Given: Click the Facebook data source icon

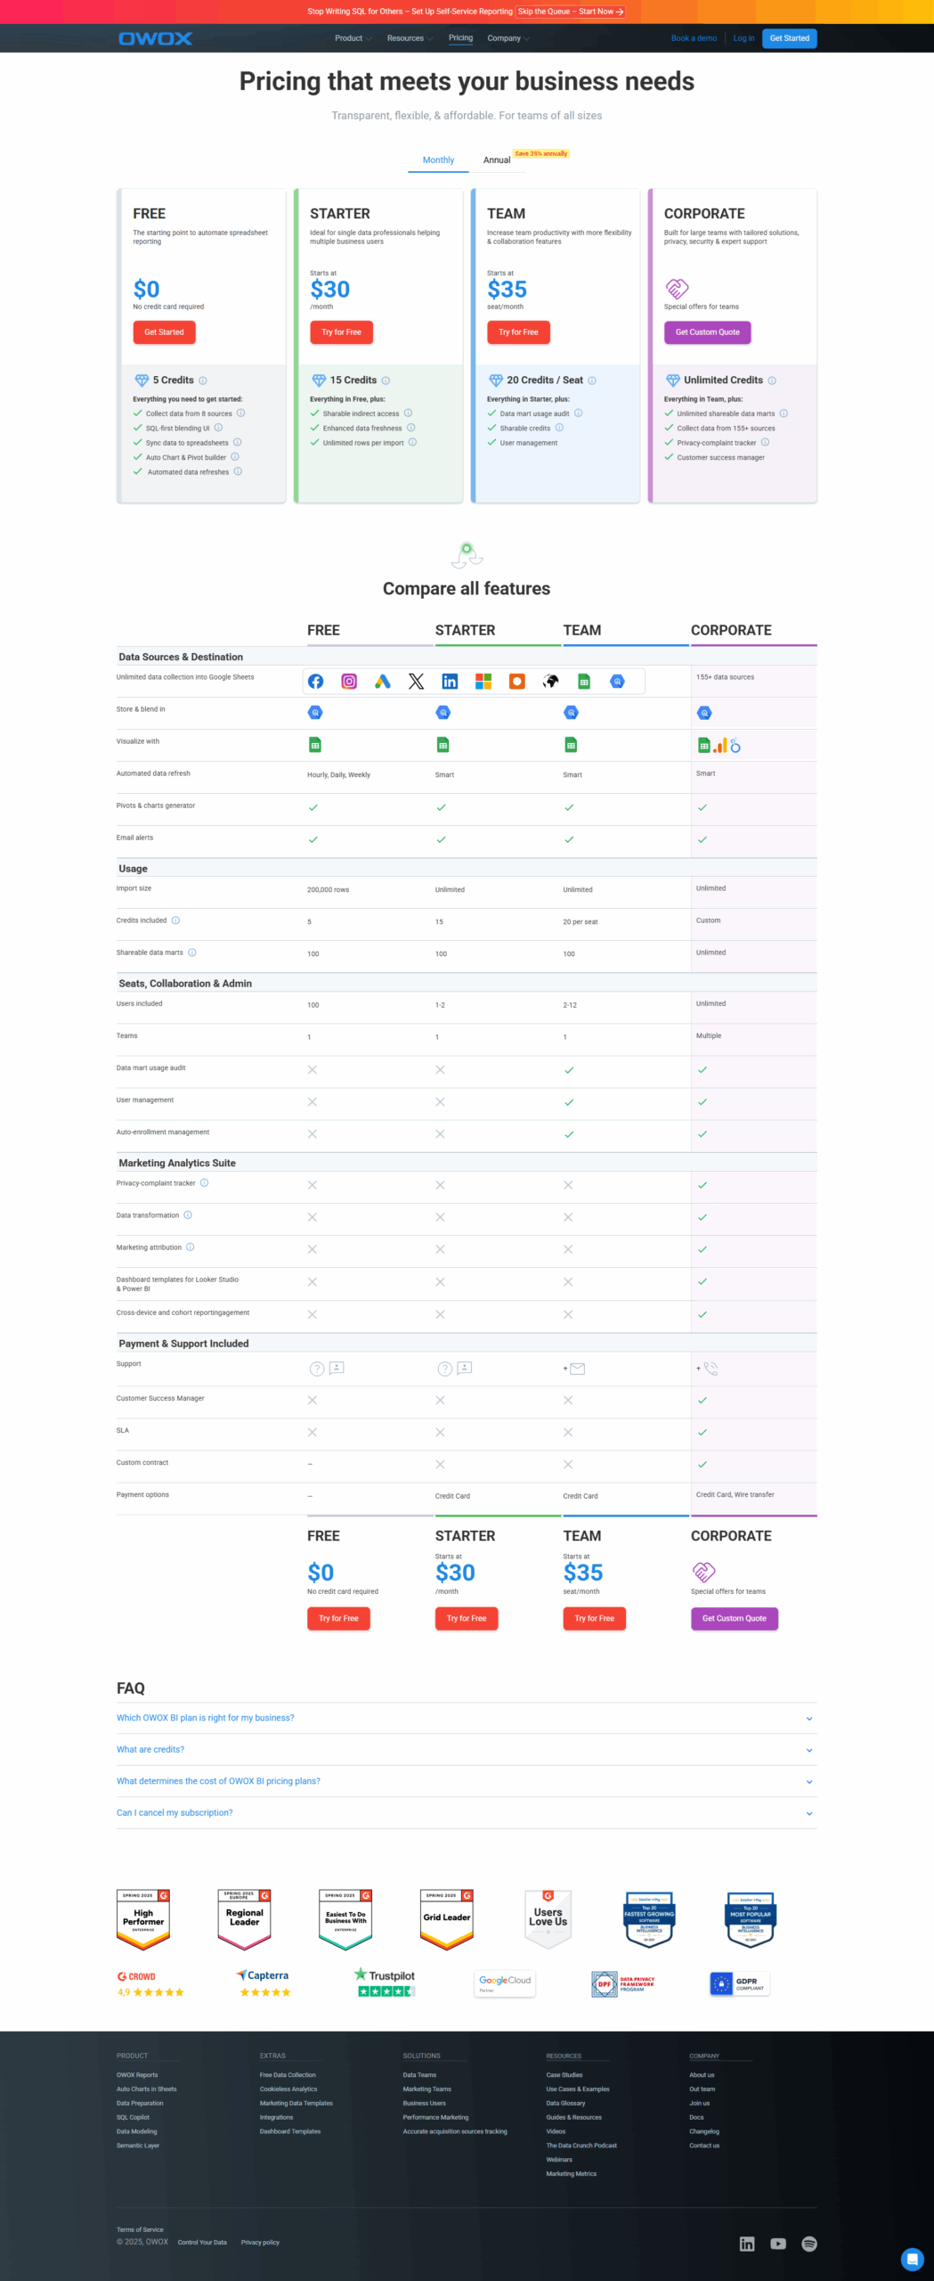Looking at the screenshot, I should coord(315,682).
